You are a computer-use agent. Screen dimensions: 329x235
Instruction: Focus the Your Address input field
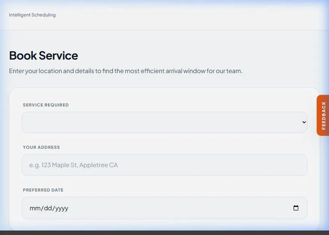(164, 165)
